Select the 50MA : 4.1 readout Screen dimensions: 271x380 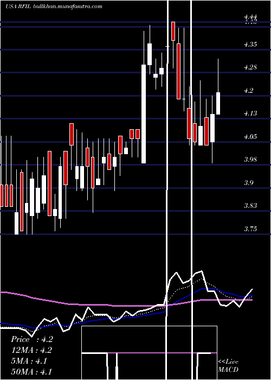[x=31, y=372]
